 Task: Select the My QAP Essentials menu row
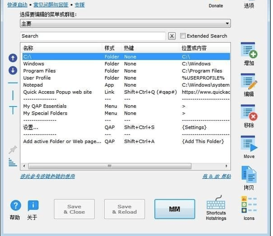[45, 106]
